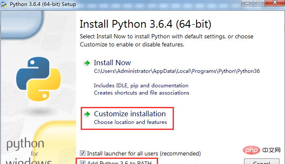
Task: Minimize the Python Setup window
Action: point(247,3)
